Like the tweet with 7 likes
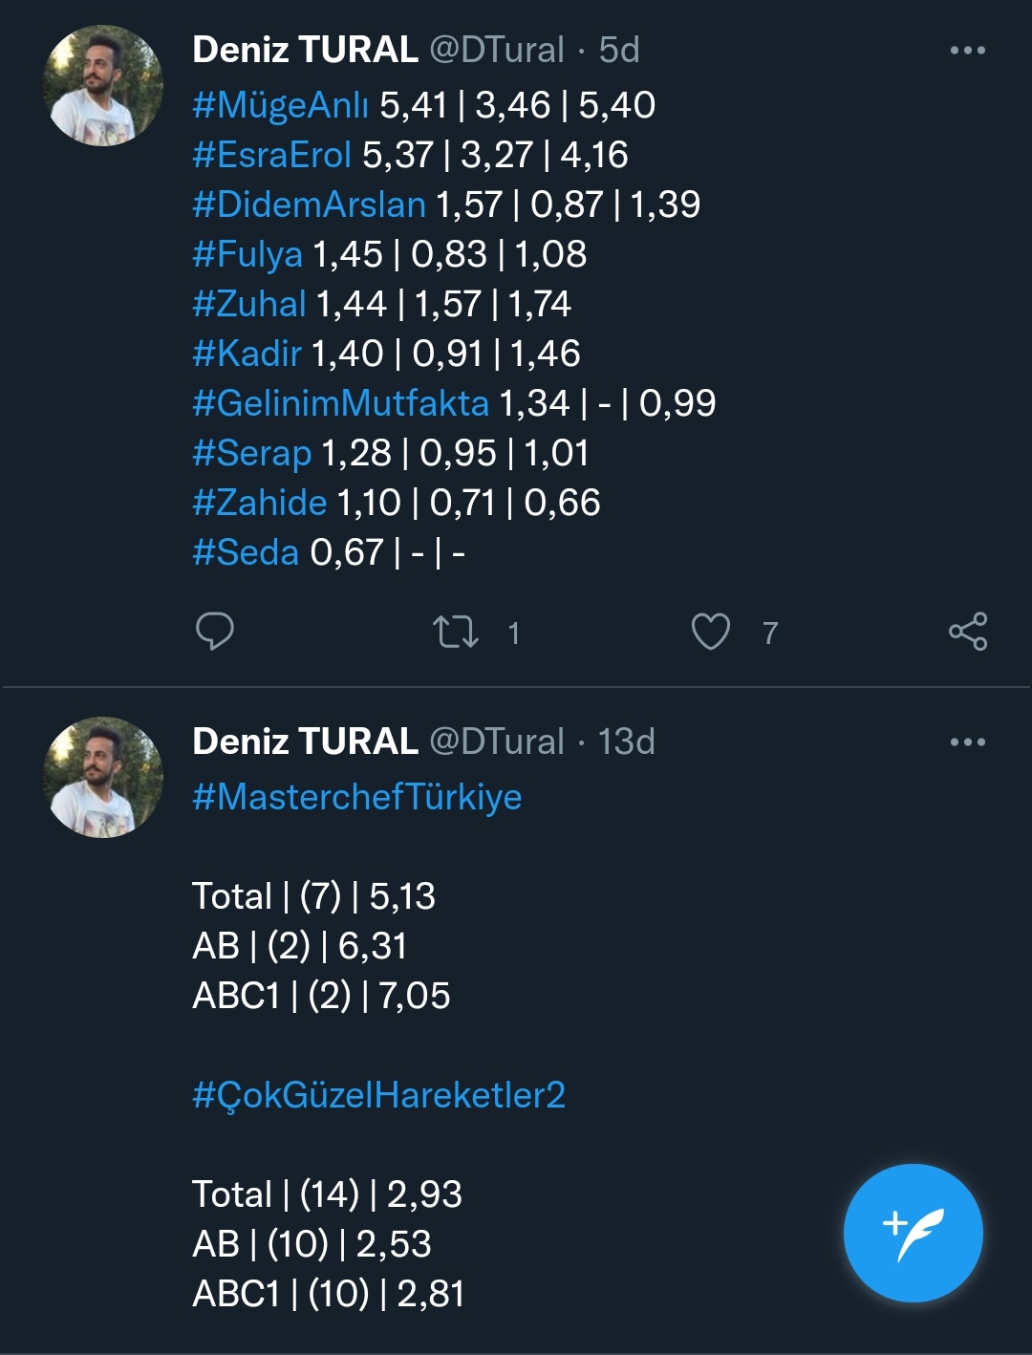Image resolution: width=1032 pixels, height=1355 pixels. point(710,632)
